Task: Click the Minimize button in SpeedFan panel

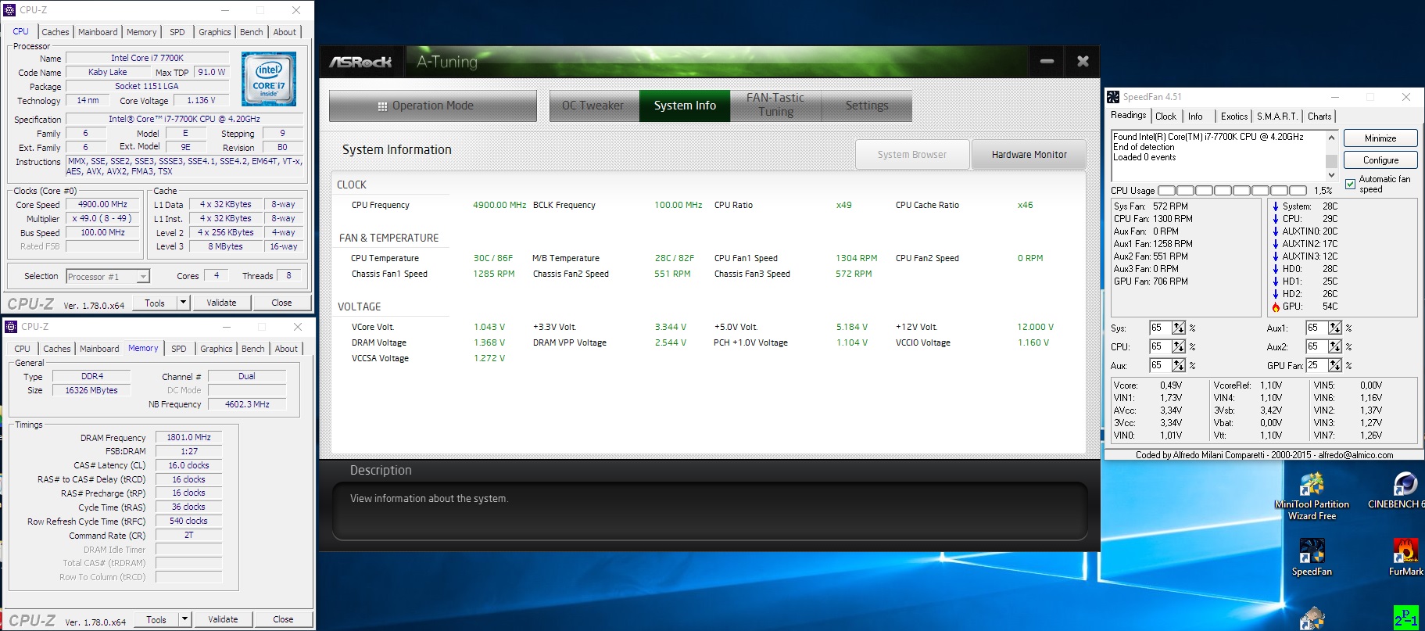Action: point(1380,138)
